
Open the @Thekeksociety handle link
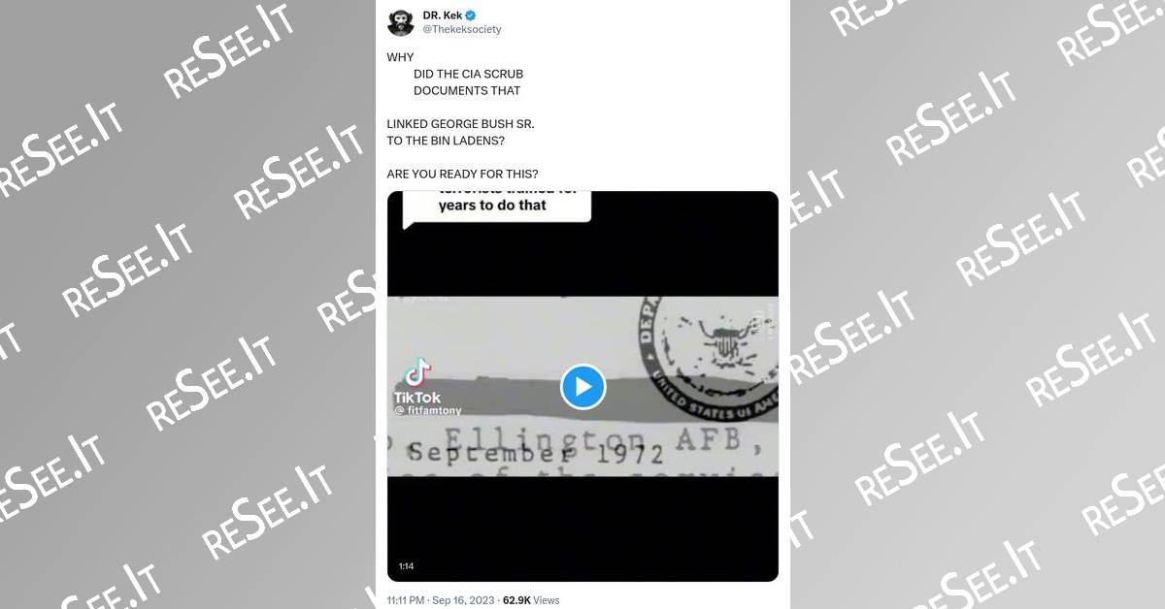[x=461, y=30]
